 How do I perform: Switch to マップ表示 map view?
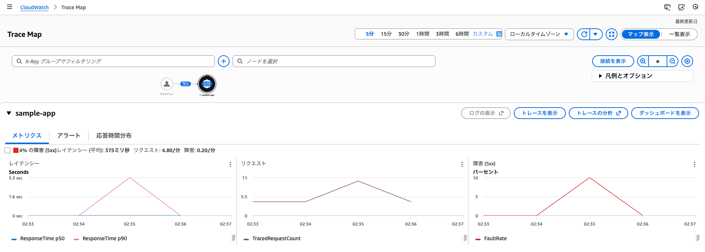[x=641, y=34]
